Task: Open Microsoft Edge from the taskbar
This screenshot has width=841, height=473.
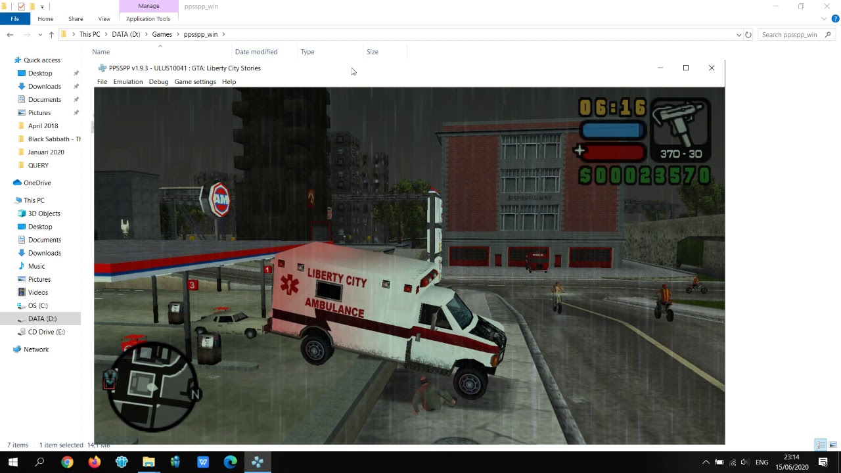Action: 230,462
